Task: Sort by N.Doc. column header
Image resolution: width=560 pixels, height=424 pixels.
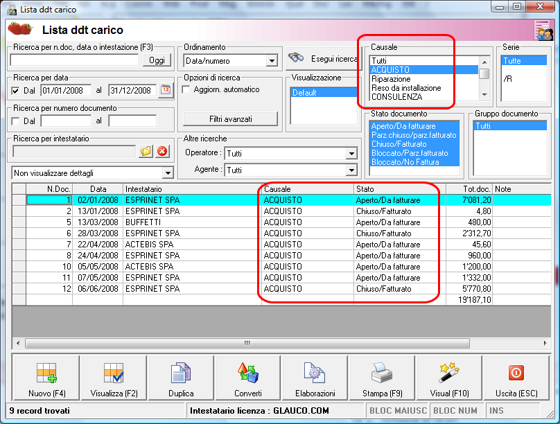Action: click(x=49, y=189)
